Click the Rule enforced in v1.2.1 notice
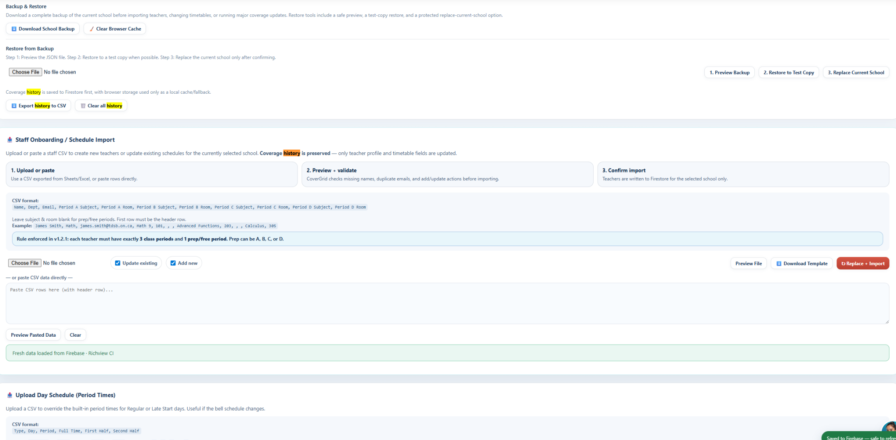This screenshot has height=440, width=896. tap(448, 239)
